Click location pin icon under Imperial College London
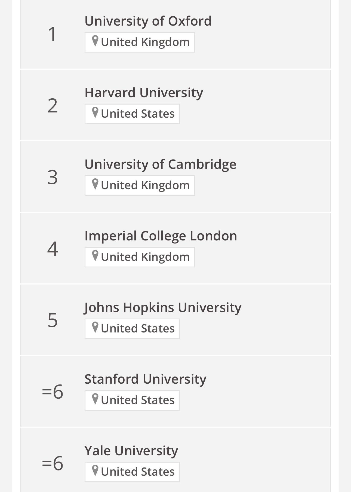 pos(95,256)
